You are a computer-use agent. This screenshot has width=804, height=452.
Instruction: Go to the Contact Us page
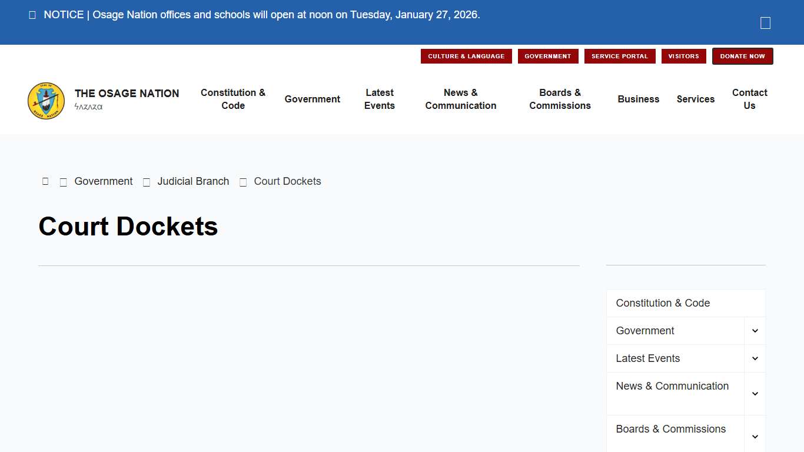(x=749, y=99)
